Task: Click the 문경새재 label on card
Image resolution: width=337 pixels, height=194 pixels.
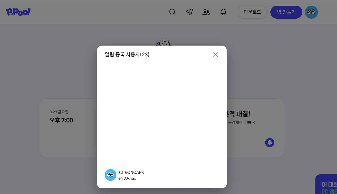Action: point(235,123)
